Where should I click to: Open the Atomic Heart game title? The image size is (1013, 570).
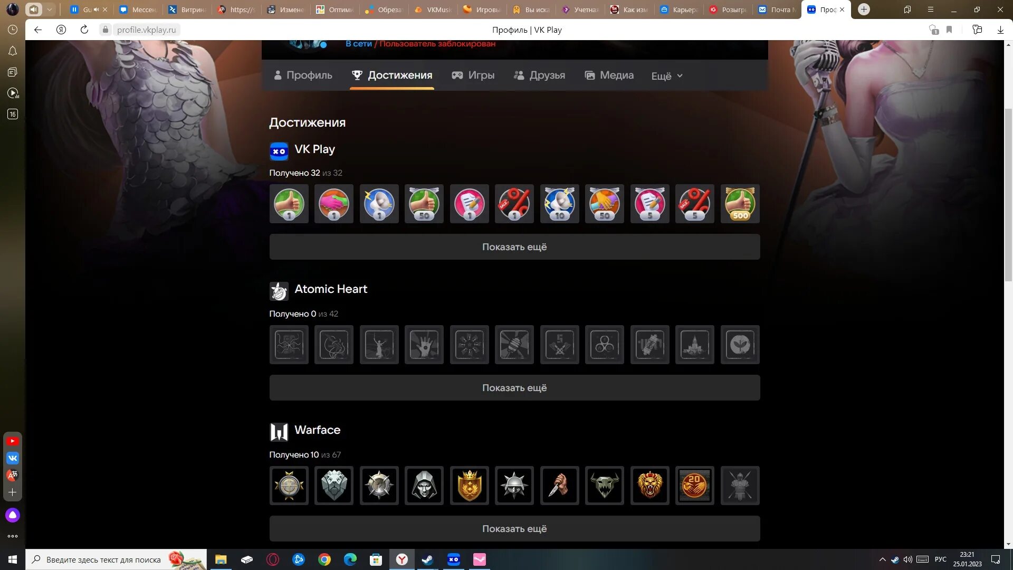pos(331,289)
